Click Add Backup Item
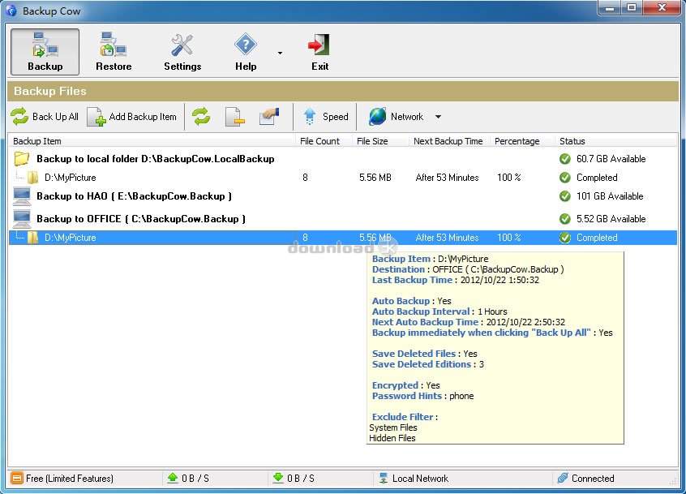686x494 pixels. (x=132, y=117)
